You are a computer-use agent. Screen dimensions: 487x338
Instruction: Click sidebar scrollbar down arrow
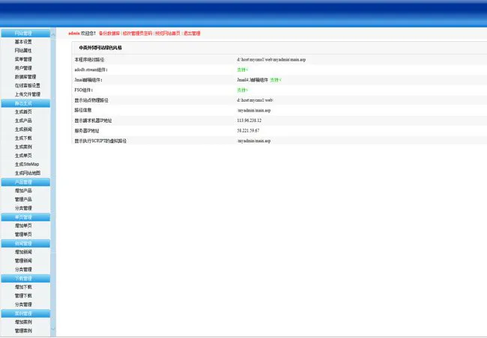pyautogui.click(x=53, y=329)
